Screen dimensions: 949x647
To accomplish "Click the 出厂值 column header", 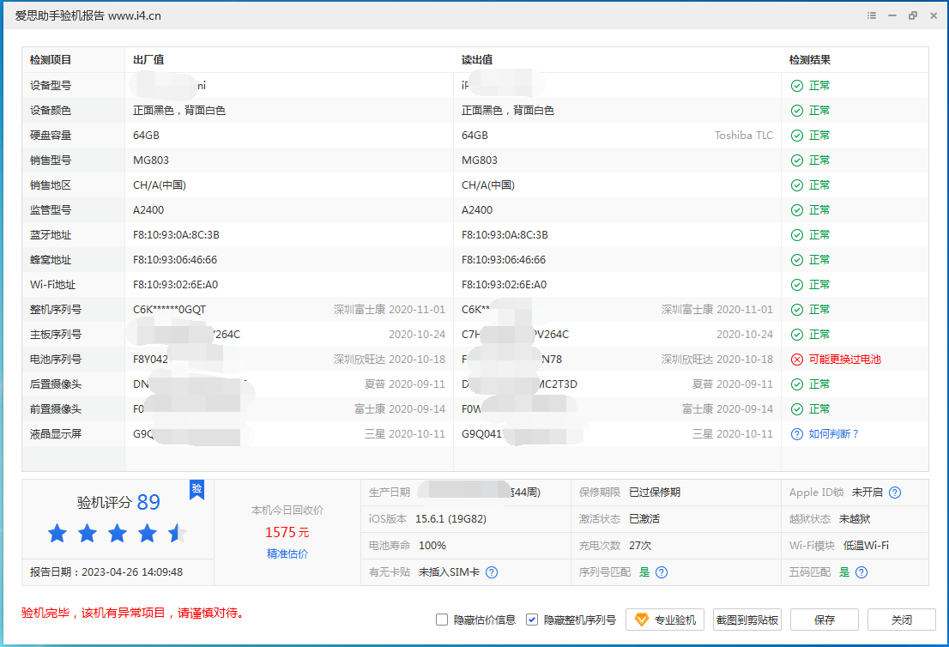I will (x=148, y=60).
